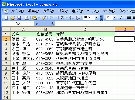Open the データ(D) menu
This screenshot has width=135, height=100.
coord(109,11)
